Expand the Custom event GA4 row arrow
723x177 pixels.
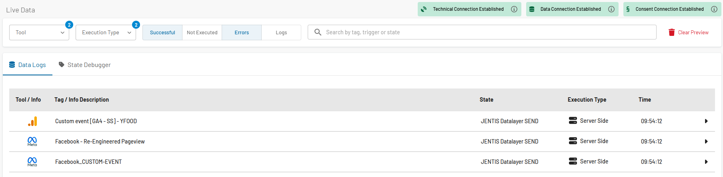tap(706, 121)
